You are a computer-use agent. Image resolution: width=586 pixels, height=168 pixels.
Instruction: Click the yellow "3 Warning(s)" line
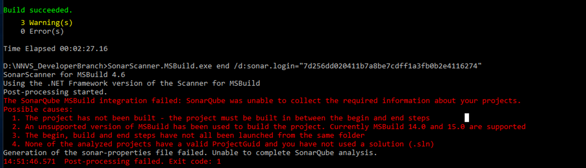[47, 23]
